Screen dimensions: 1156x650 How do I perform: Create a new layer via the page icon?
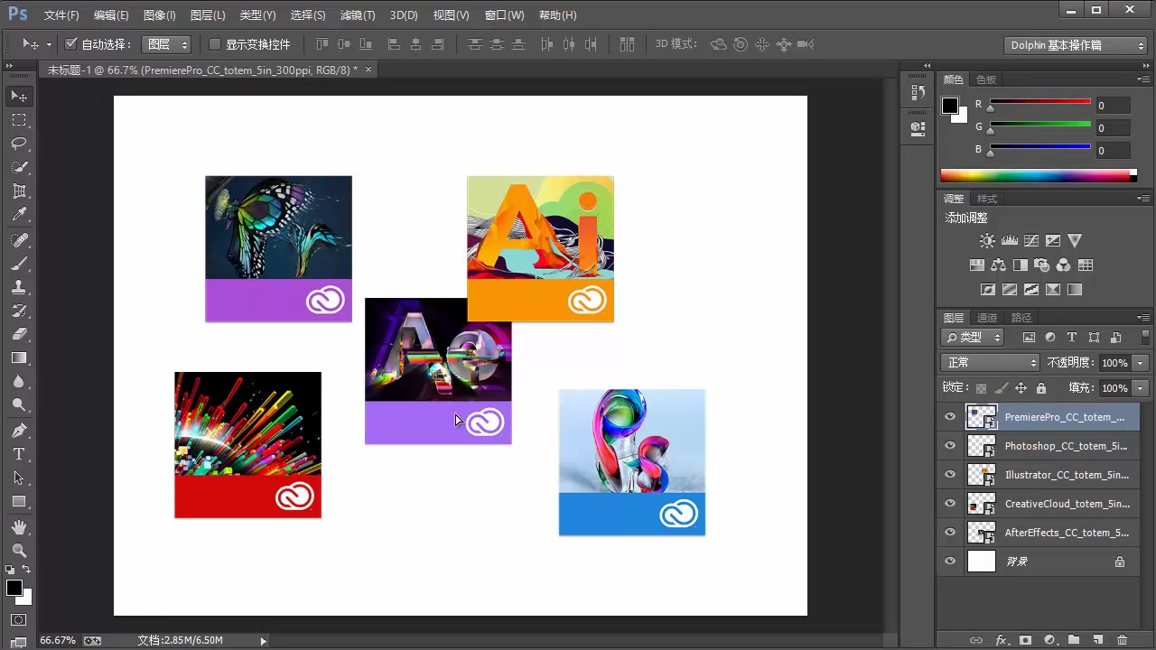coord(1098,640)
